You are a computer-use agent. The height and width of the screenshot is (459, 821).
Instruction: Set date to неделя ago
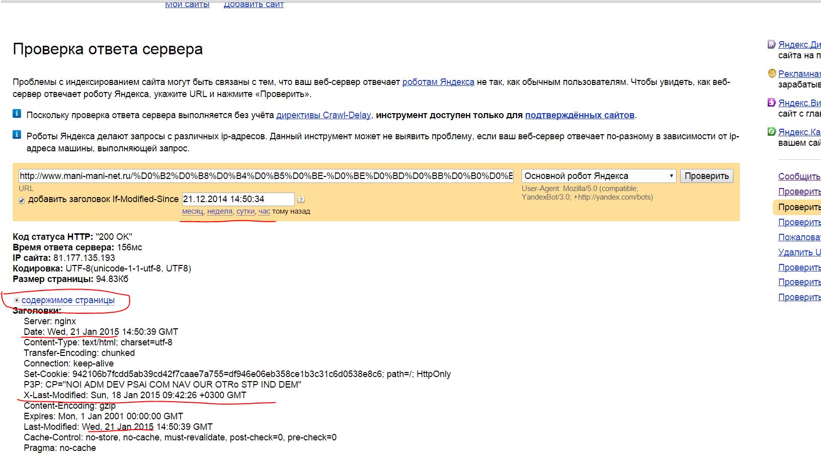(220, 211)
